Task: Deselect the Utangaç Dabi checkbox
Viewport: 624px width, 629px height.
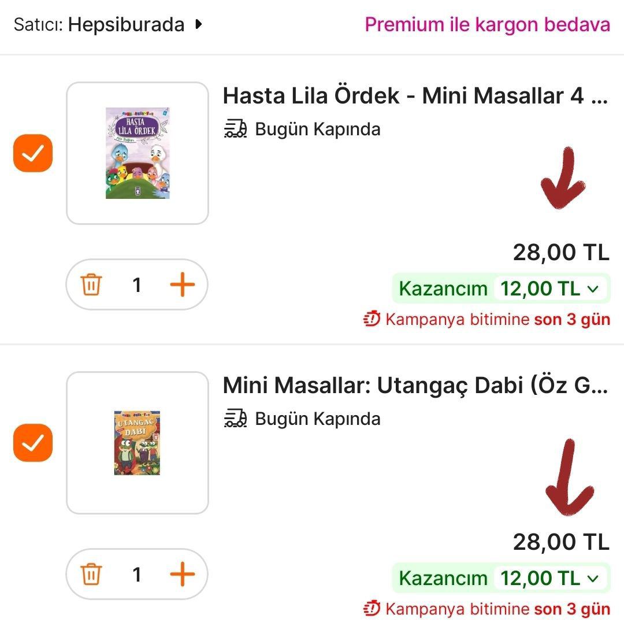Action: pos(33,443)
